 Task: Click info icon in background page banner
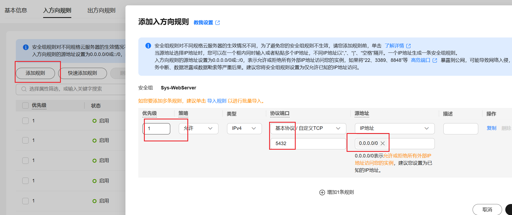tap(26, 47)
